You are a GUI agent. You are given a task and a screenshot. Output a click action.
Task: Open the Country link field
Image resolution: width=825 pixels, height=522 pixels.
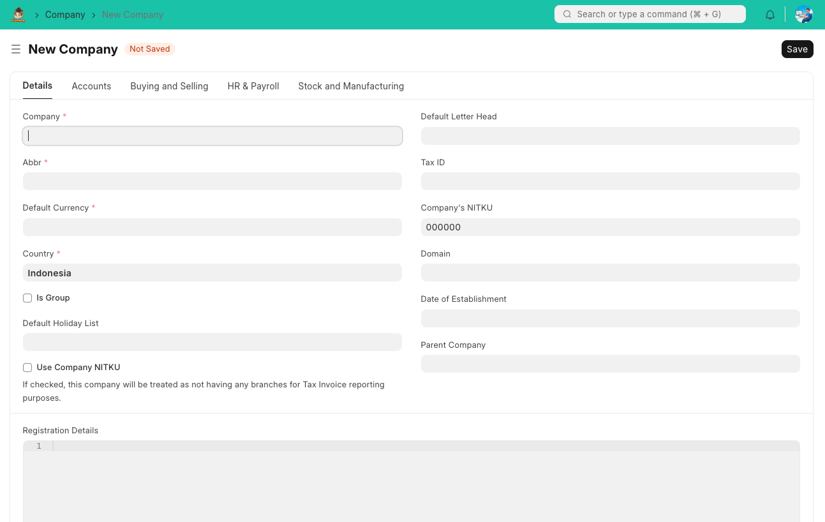212,273
